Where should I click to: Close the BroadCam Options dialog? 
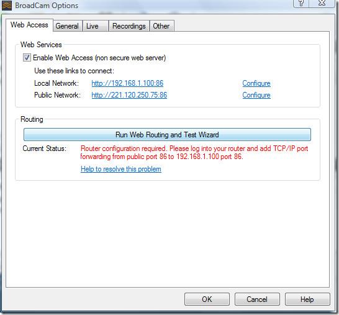(322, 4)
